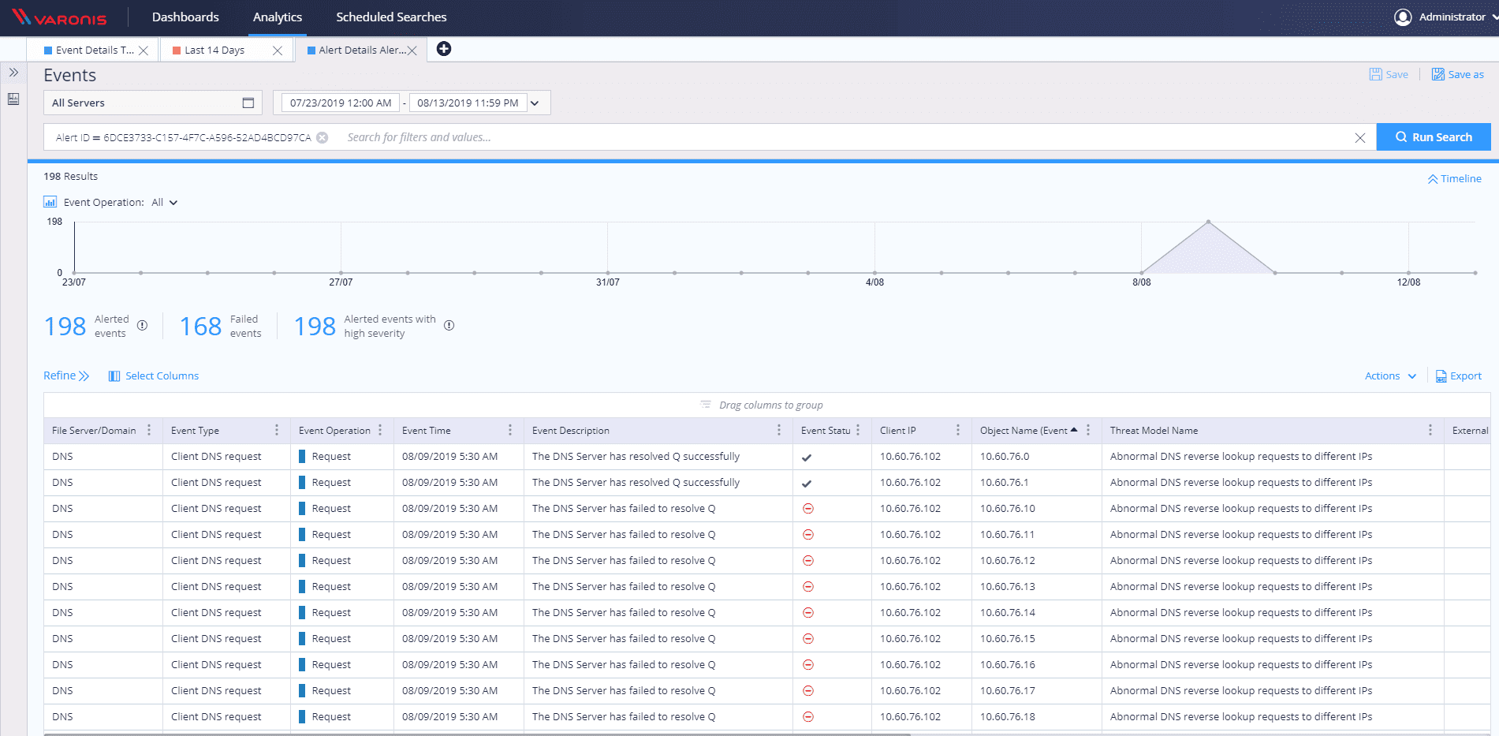Expand the left sidebar panel
This screenshot has width=1499, height=736.
coord(13,73)
